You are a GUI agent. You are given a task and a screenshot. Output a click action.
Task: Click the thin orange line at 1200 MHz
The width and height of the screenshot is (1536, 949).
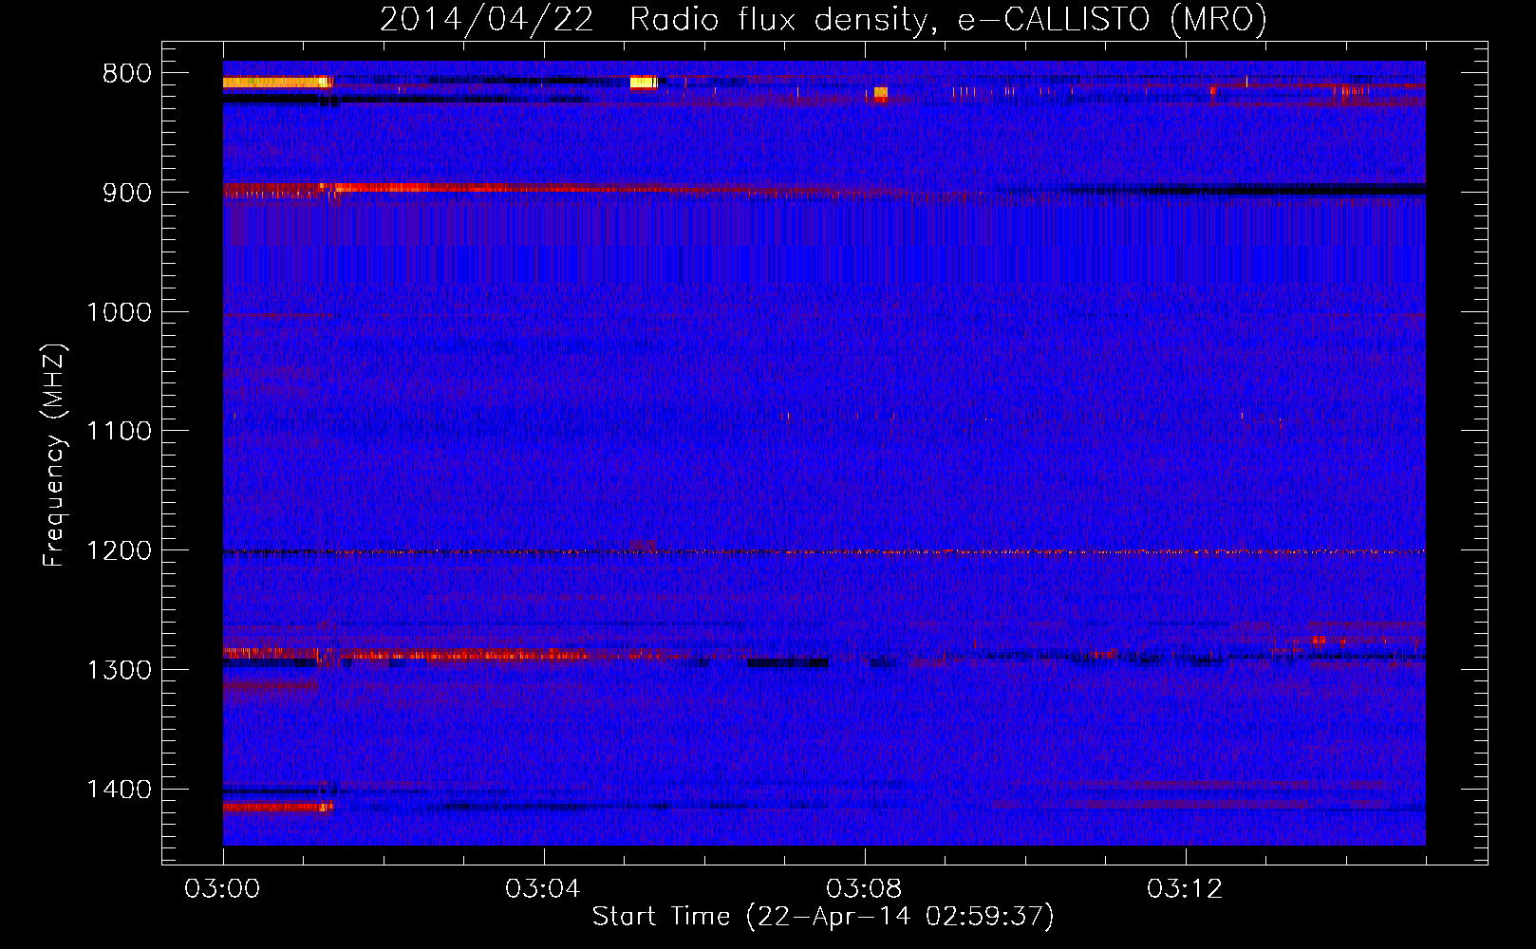[824, 551]
